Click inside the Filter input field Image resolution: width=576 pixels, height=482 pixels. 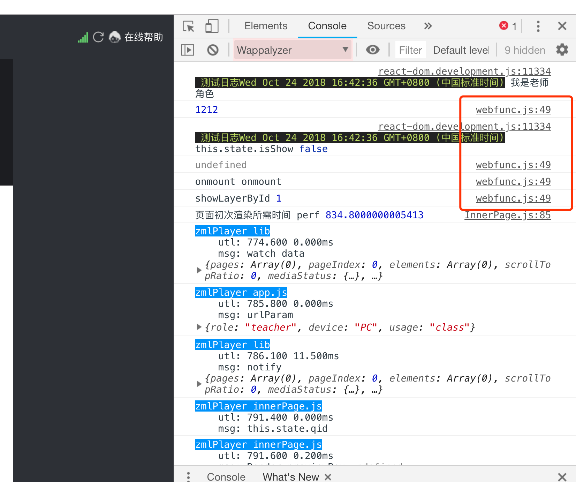point(410,50)
